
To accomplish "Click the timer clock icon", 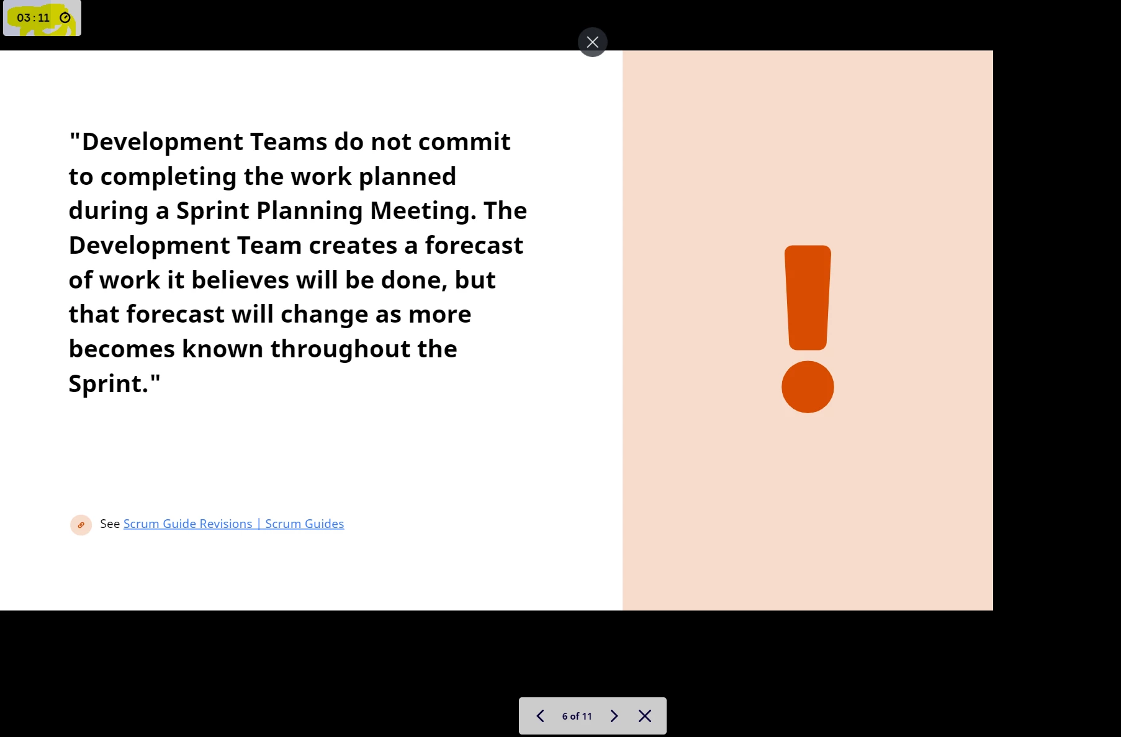I will (x=65, y=17).
